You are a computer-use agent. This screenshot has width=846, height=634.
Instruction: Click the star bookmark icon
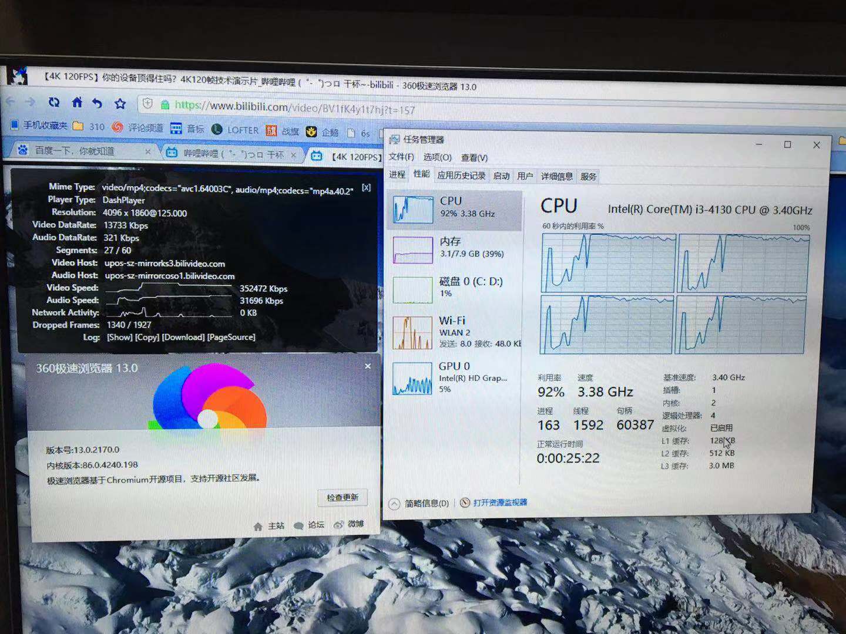coord(120,104)
